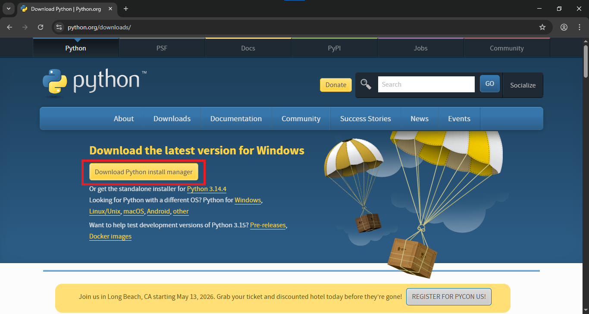Open a new browser tab
The image size is (589, 314).
click(x=126, y=9)
